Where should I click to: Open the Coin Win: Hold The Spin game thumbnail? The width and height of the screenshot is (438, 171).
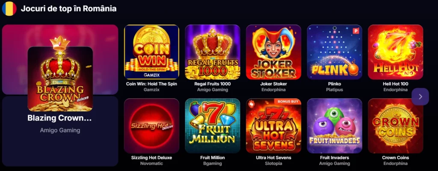click(x=151, y=52)
